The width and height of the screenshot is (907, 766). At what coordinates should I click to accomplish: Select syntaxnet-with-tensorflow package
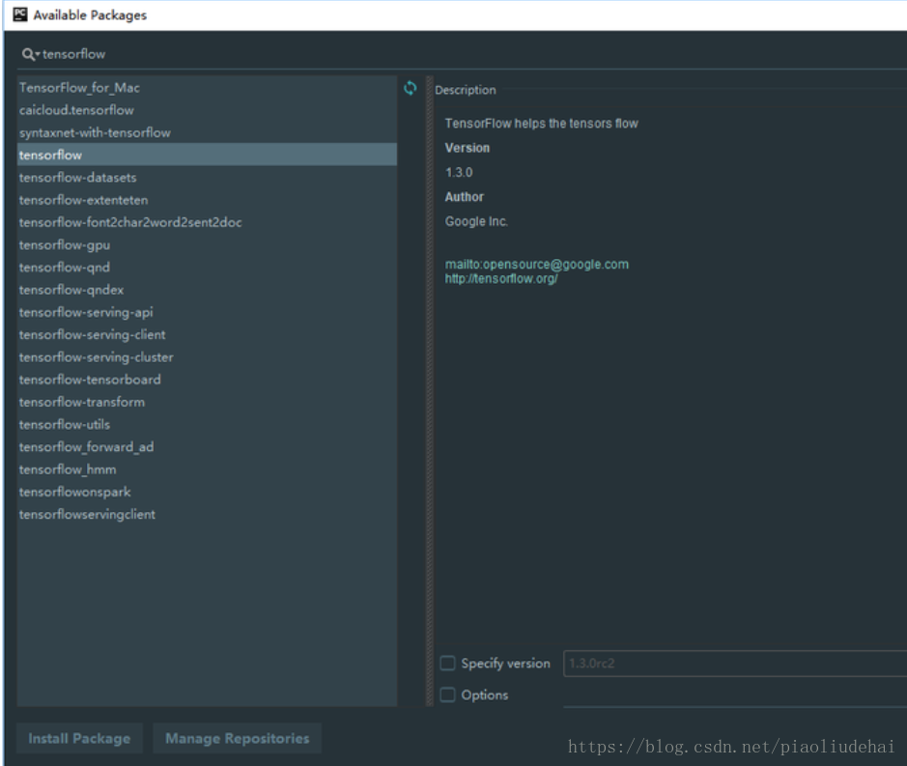pos(207,132)
